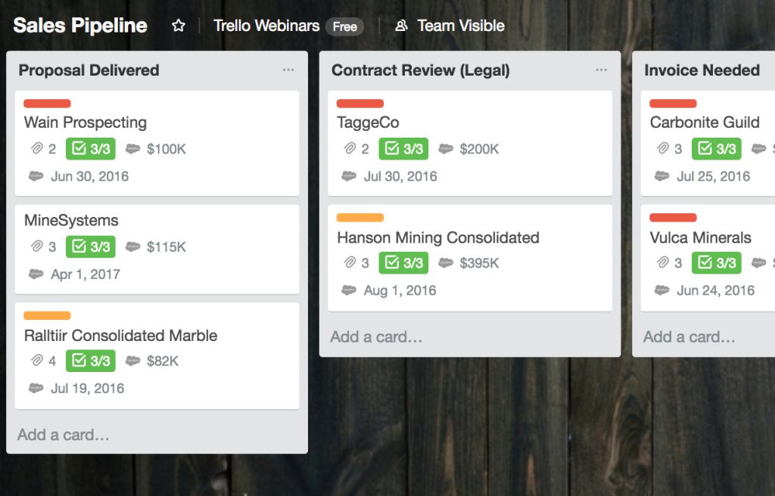Click 3/3 checklist badge on TaggeCo card
The image size is (775, 496).
click(x=403, y=149)
